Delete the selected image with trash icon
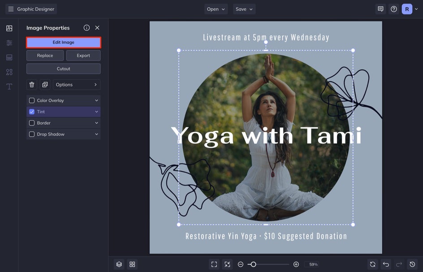Screen dimensions: 423x272 [31, 85]
